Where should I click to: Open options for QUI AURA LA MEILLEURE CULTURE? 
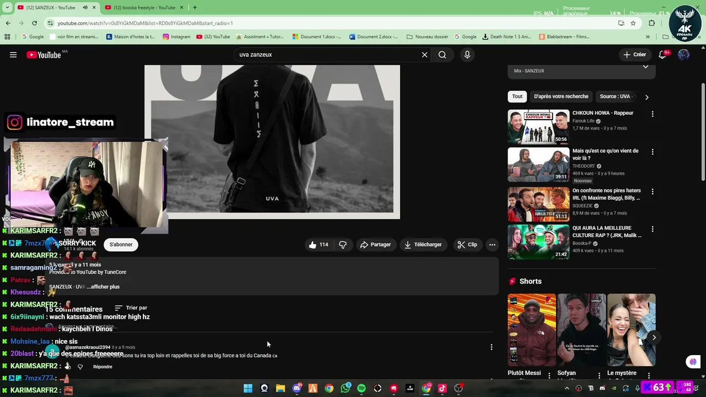tap(652, 229)
